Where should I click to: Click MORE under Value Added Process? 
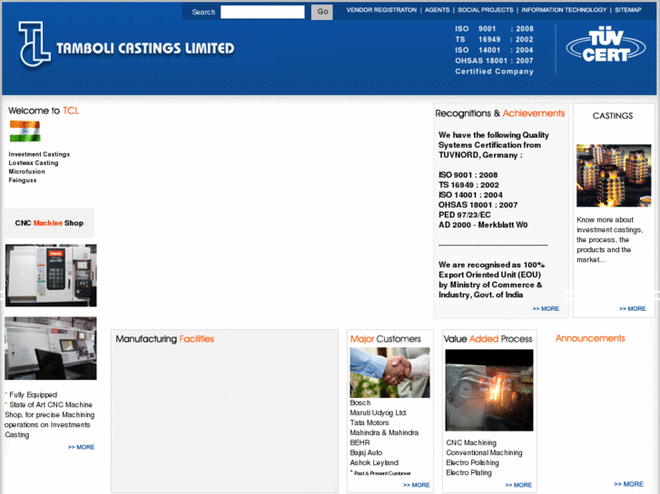pyautogui.click(x=518, y=485)
